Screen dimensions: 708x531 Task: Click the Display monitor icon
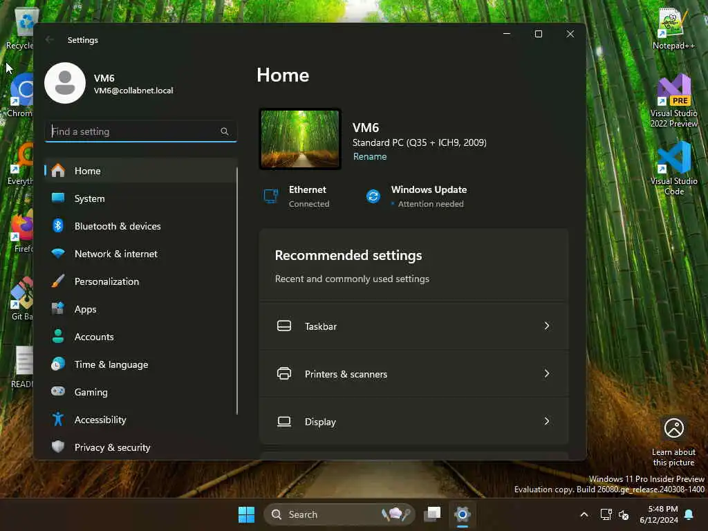pos(284,421)
